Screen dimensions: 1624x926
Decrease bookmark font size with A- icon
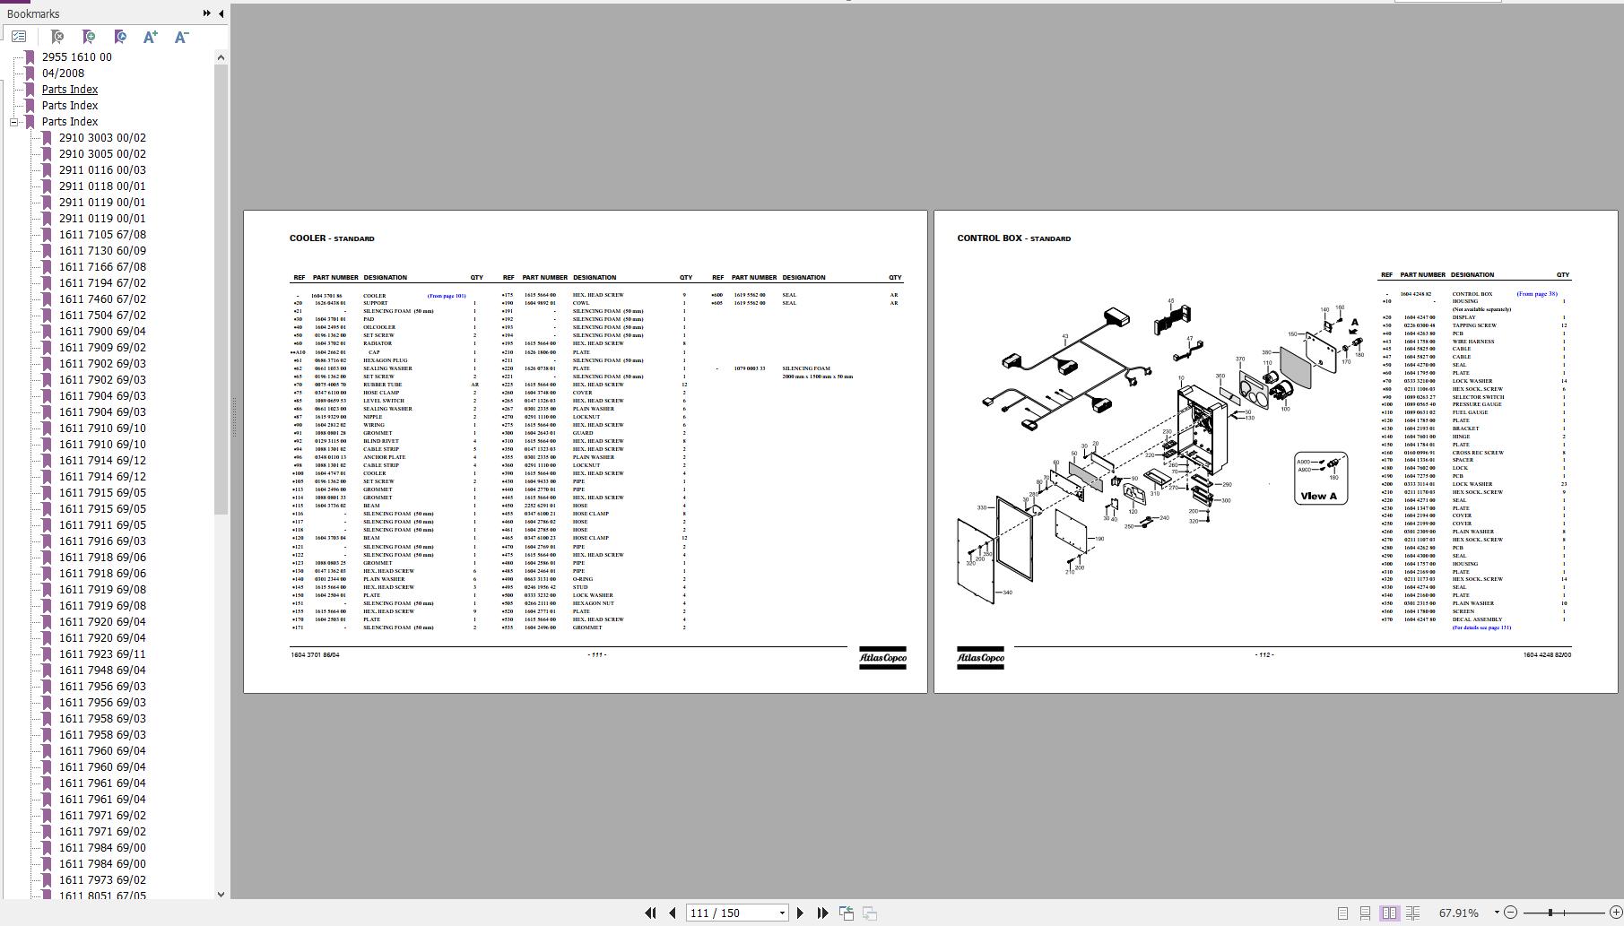(182, 37)
